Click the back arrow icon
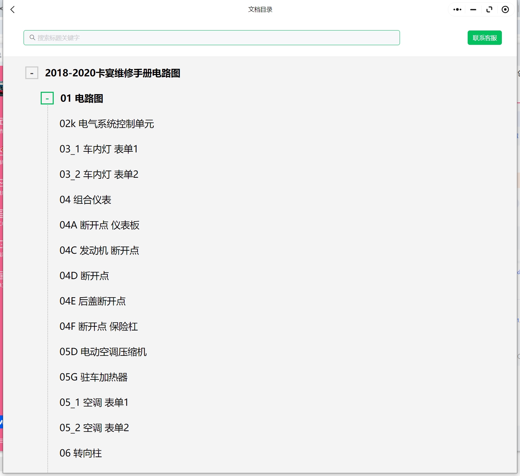Image resolution: width=520 pixels, height=476 pixels. tap(13, 10)
